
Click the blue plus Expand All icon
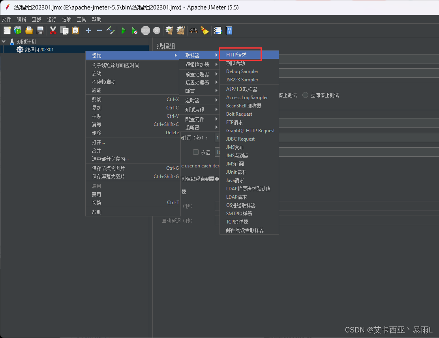(88, 30)
